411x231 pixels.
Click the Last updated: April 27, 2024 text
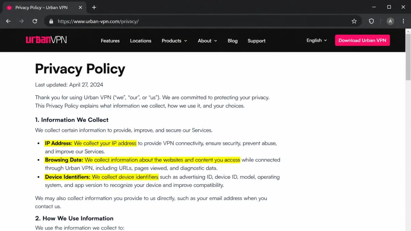(x=69, y=85)
